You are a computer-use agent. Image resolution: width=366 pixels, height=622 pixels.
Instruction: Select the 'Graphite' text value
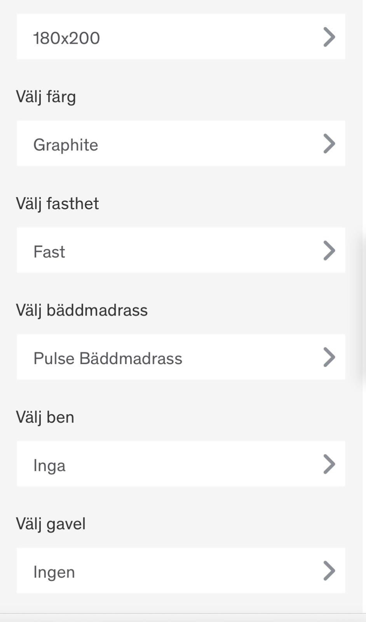(66, 145)
